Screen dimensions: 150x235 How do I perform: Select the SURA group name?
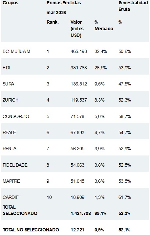(9, 84)
